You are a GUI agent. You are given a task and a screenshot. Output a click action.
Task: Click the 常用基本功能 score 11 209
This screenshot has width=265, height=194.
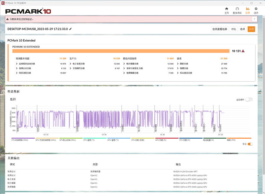[x=63, y=59]
